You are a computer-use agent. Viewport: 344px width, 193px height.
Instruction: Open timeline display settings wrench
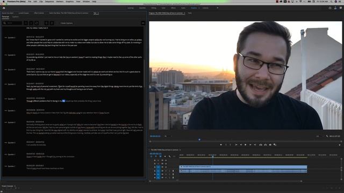click(x=170, y=157)
